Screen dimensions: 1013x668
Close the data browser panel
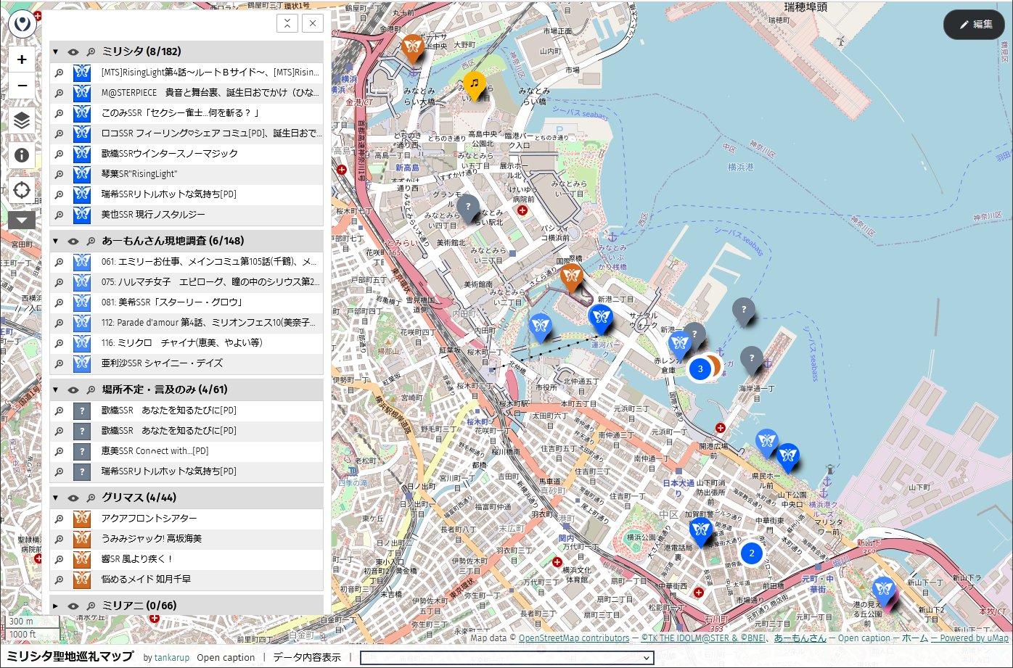[312, 23]
